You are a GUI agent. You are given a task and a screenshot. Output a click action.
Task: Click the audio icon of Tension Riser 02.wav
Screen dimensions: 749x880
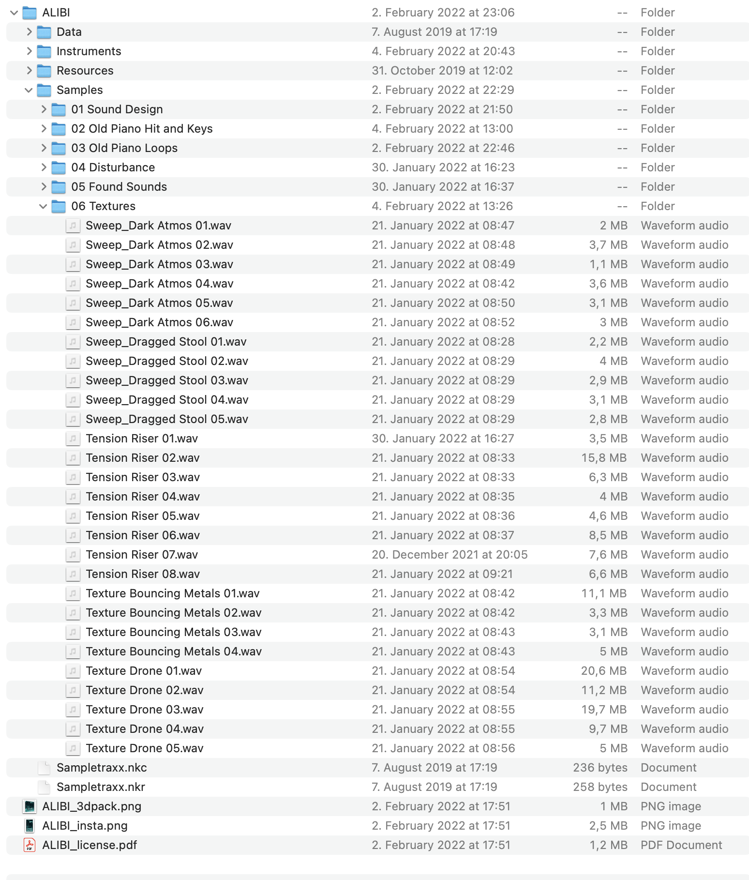pyautogui.click(x=73, y=458)
